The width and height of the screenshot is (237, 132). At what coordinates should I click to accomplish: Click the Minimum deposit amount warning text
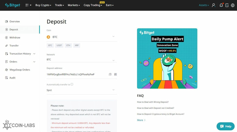pyautogui.click(x=80, y=125)
